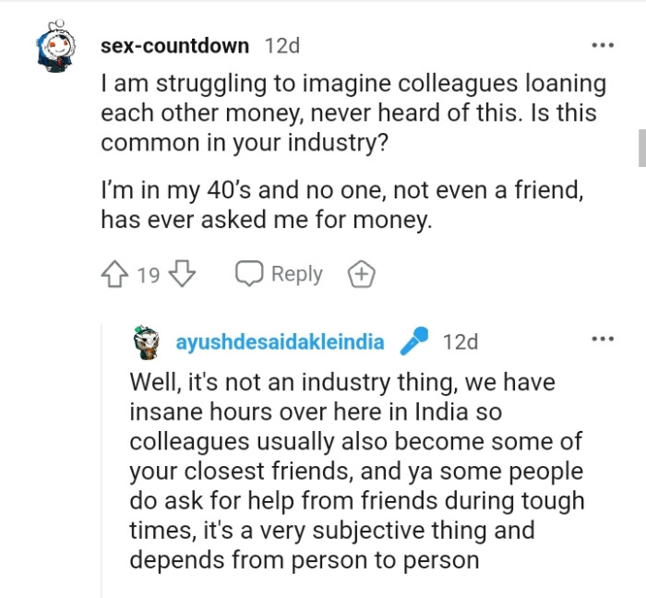
Task: Click the page scrollbar thumb on the right
Action: (641, 148)
